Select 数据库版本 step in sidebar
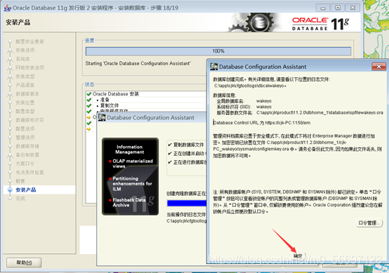 tap(27, 94)
